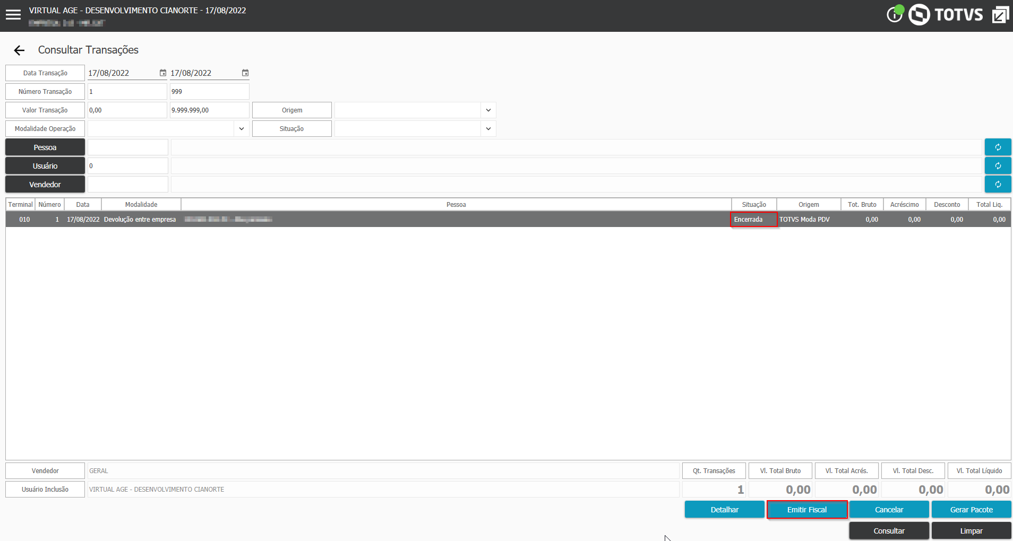The width and height of the screenshot is (1013, 541).
Task: Focus the Pessoa code input field
Action: pos(128,147)
